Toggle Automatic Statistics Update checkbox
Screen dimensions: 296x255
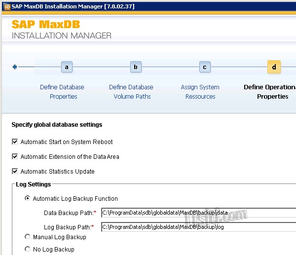15,171
